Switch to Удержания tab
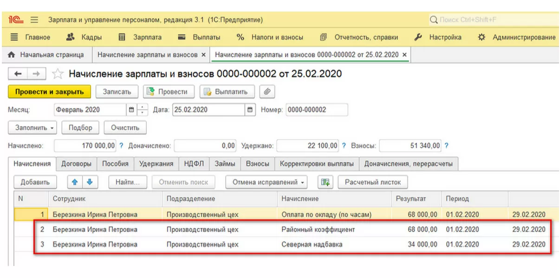The width and height of the screenshot is (560, 278). pos(156,164)
